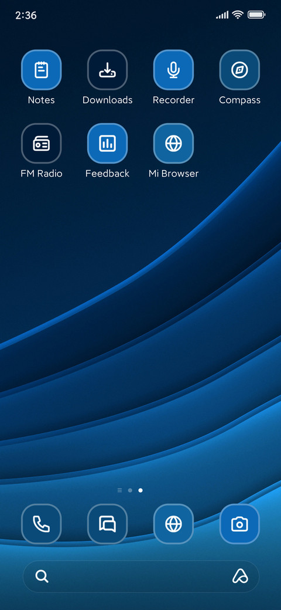Tap the "Compass" label text
Image resolution: width=281 pixels, height=610 pixels.
pos(239,100)
